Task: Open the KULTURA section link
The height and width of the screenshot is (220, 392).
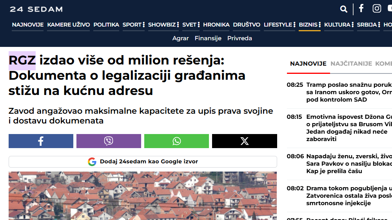Action: pyautogui.click(x=337, y=25)
